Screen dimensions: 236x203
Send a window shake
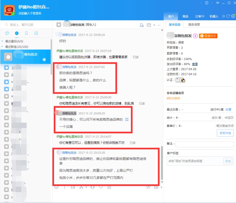(x=92, y=187)
